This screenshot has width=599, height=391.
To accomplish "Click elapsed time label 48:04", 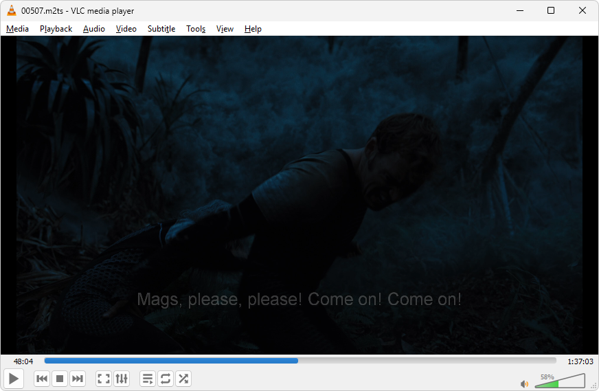I will 23,361.
